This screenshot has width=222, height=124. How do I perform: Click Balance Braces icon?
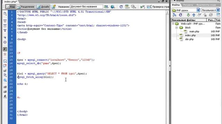5,42
